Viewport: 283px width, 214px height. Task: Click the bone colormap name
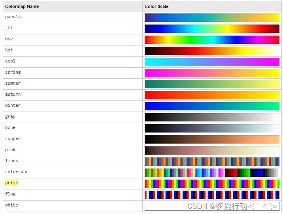tap(10, 127)
